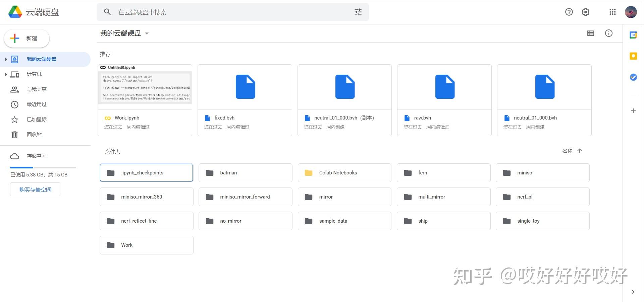Open Google Drive settings gear
Screen dimensions: 644x302
(x=585, y=12)
